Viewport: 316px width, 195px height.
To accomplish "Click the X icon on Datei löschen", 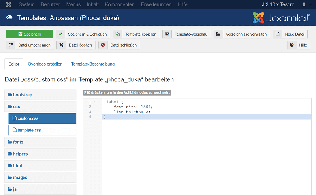I will tap(61, 45).
